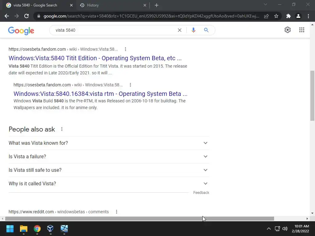315x236 pixels.
Task: Click the indented osesbeta.fandom.com breadcrumb URL
Action: click(68, 85)
